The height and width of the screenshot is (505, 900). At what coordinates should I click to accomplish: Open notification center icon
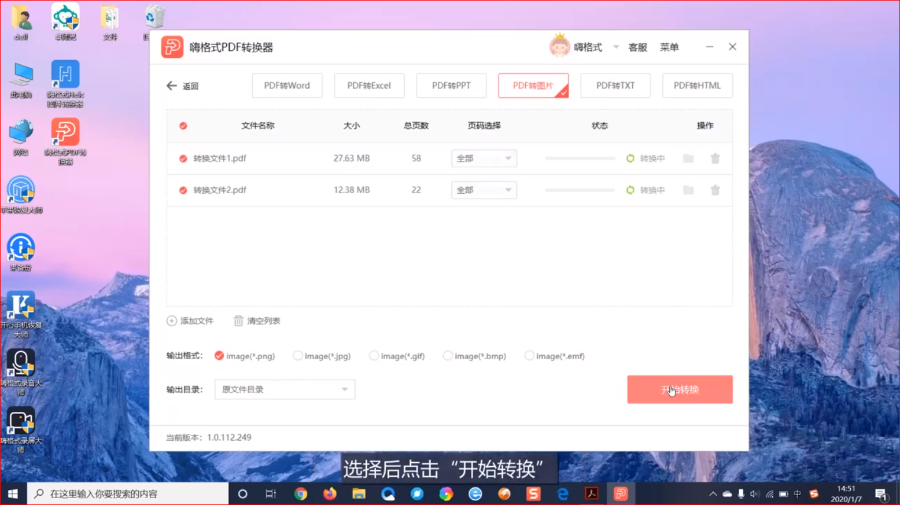[x=881, y=494]
